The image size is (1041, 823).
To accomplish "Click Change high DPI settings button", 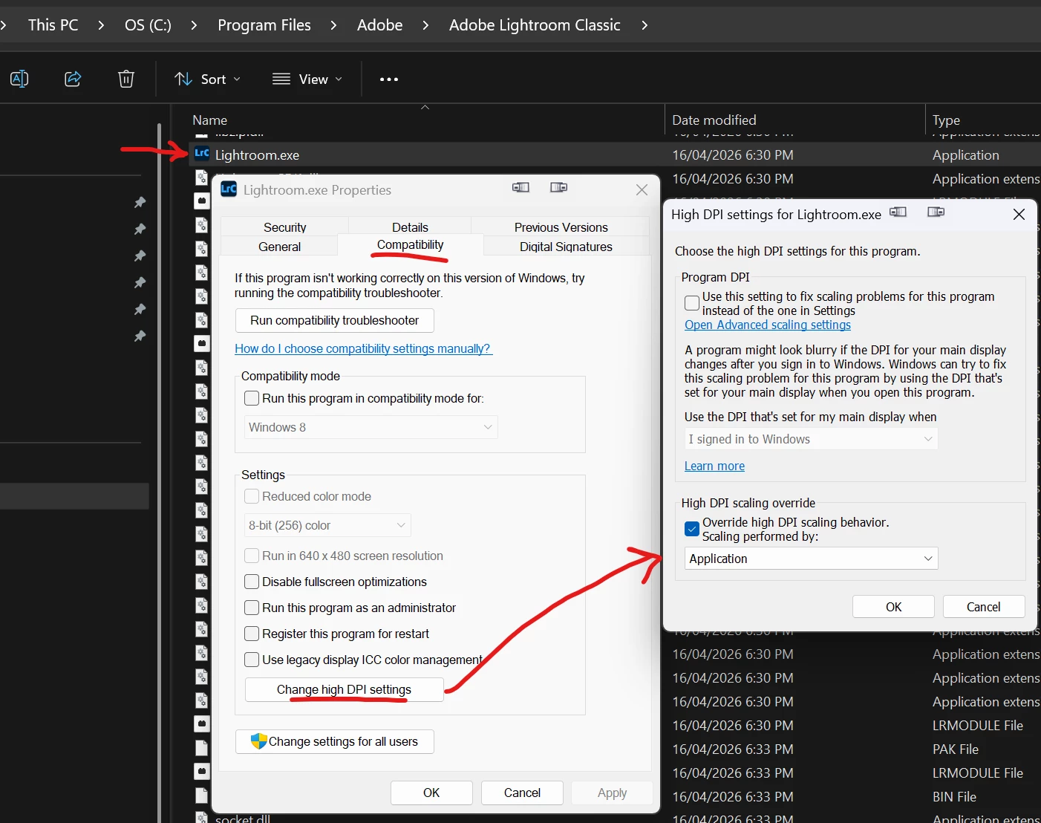I will (x=344, y=689).
